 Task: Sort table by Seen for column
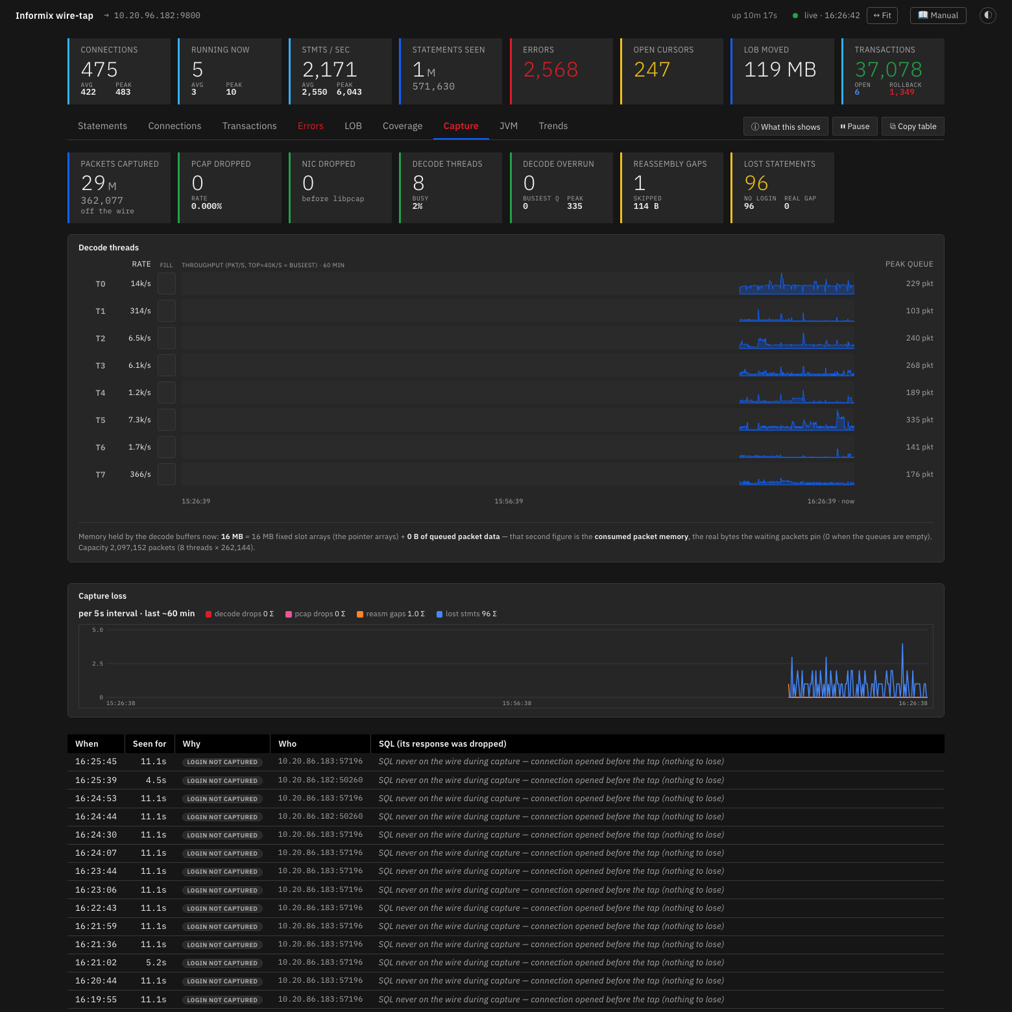point(150,743)
